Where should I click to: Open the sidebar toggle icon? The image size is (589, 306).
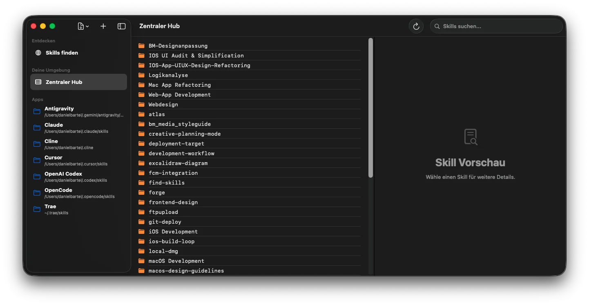(121, 26)
